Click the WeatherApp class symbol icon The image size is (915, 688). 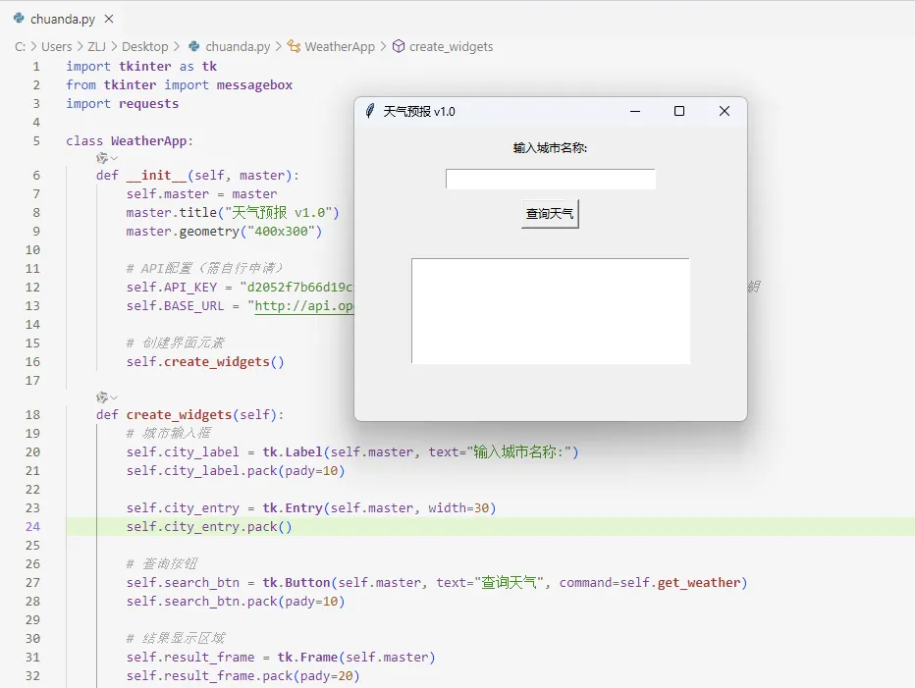(295, 47)
